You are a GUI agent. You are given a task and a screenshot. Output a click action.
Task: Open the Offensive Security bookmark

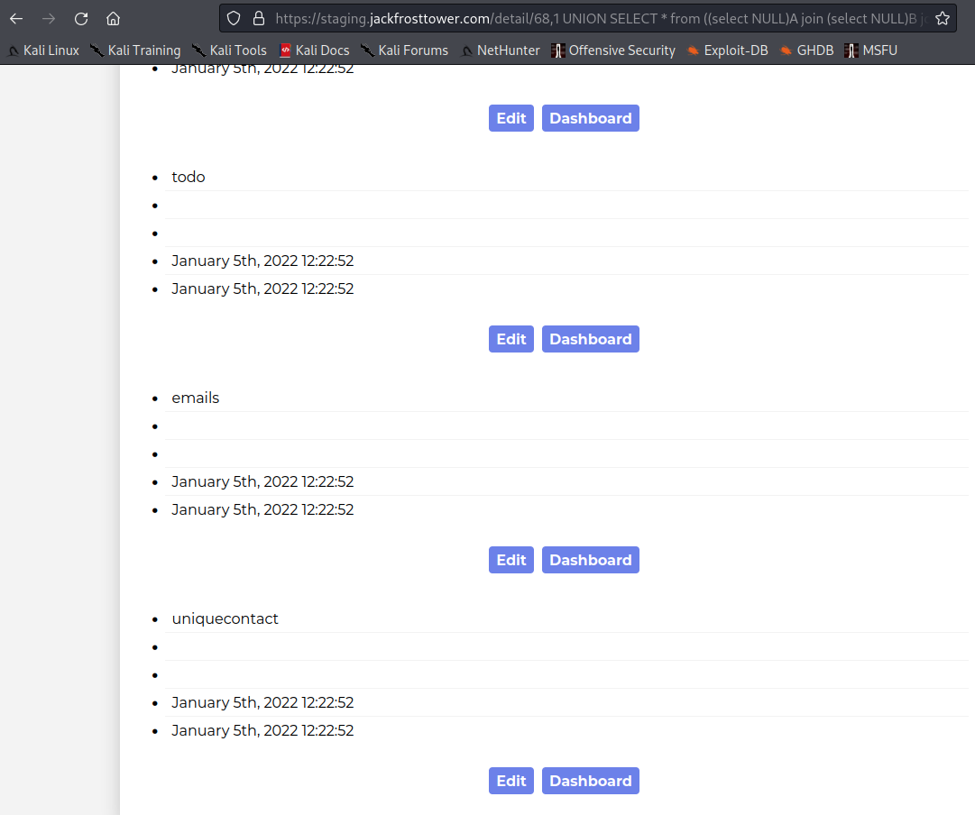(613, 50)
